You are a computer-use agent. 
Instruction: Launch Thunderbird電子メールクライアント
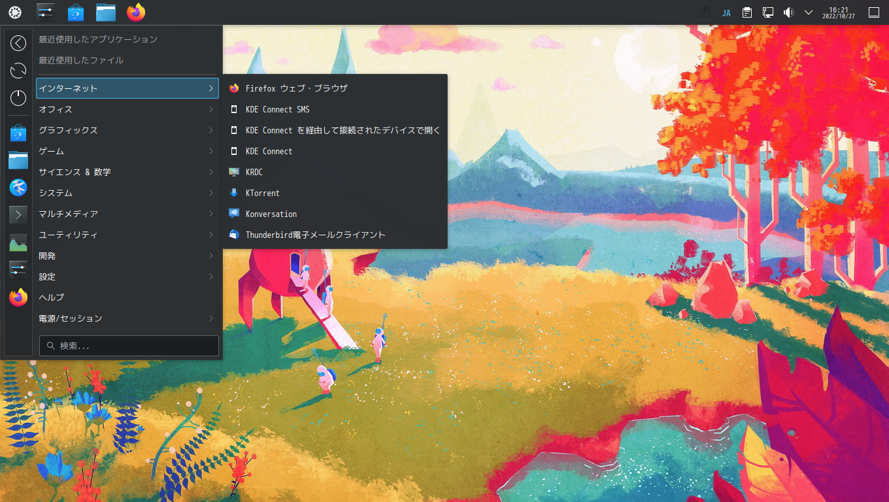(335, 235)
